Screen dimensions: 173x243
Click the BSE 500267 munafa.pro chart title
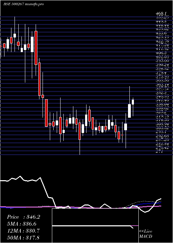pos(24,4)
